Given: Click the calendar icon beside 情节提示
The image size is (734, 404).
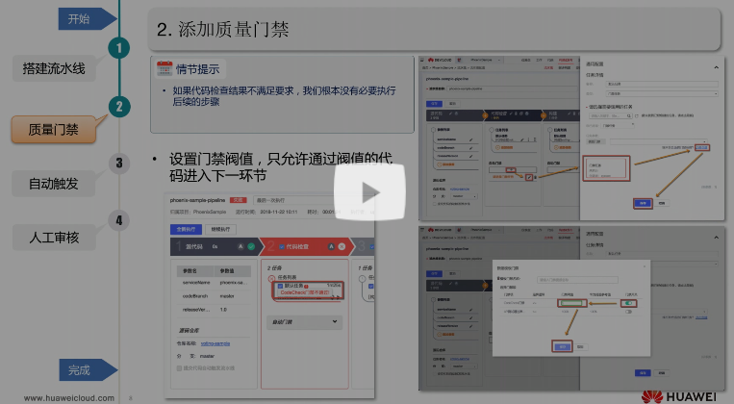Looking at the screenshot, I should click(165, 69).
